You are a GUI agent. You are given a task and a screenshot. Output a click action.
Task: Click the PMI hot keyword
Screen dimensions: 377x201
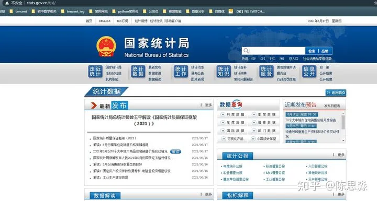[x=282, y=58]
